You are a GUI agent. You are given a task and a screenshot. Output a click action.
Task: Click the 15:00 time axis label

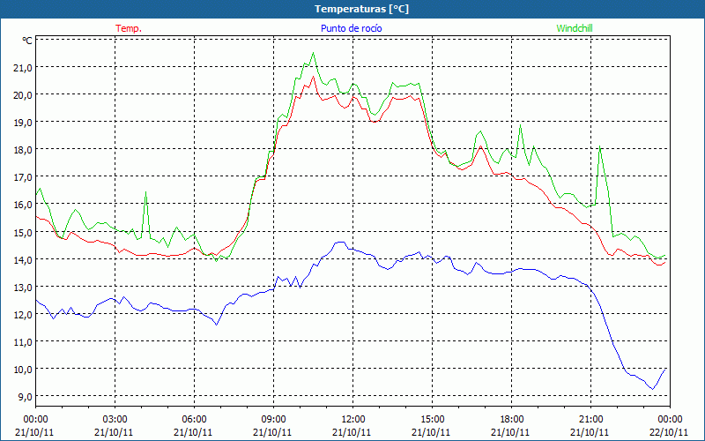(432, 420)
